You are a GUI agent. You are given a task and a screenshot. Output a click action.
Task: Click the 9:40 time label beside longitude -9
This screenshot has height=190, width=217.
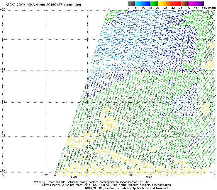coord(74,177)
